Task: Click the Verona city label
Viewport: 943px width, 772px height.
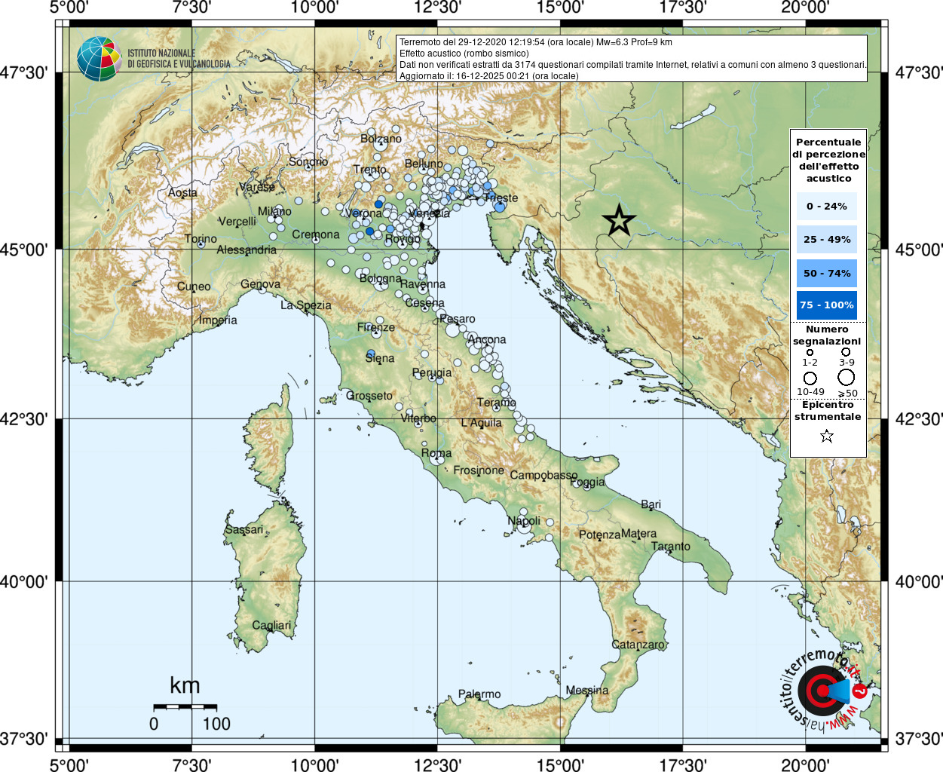Action: 364,213
